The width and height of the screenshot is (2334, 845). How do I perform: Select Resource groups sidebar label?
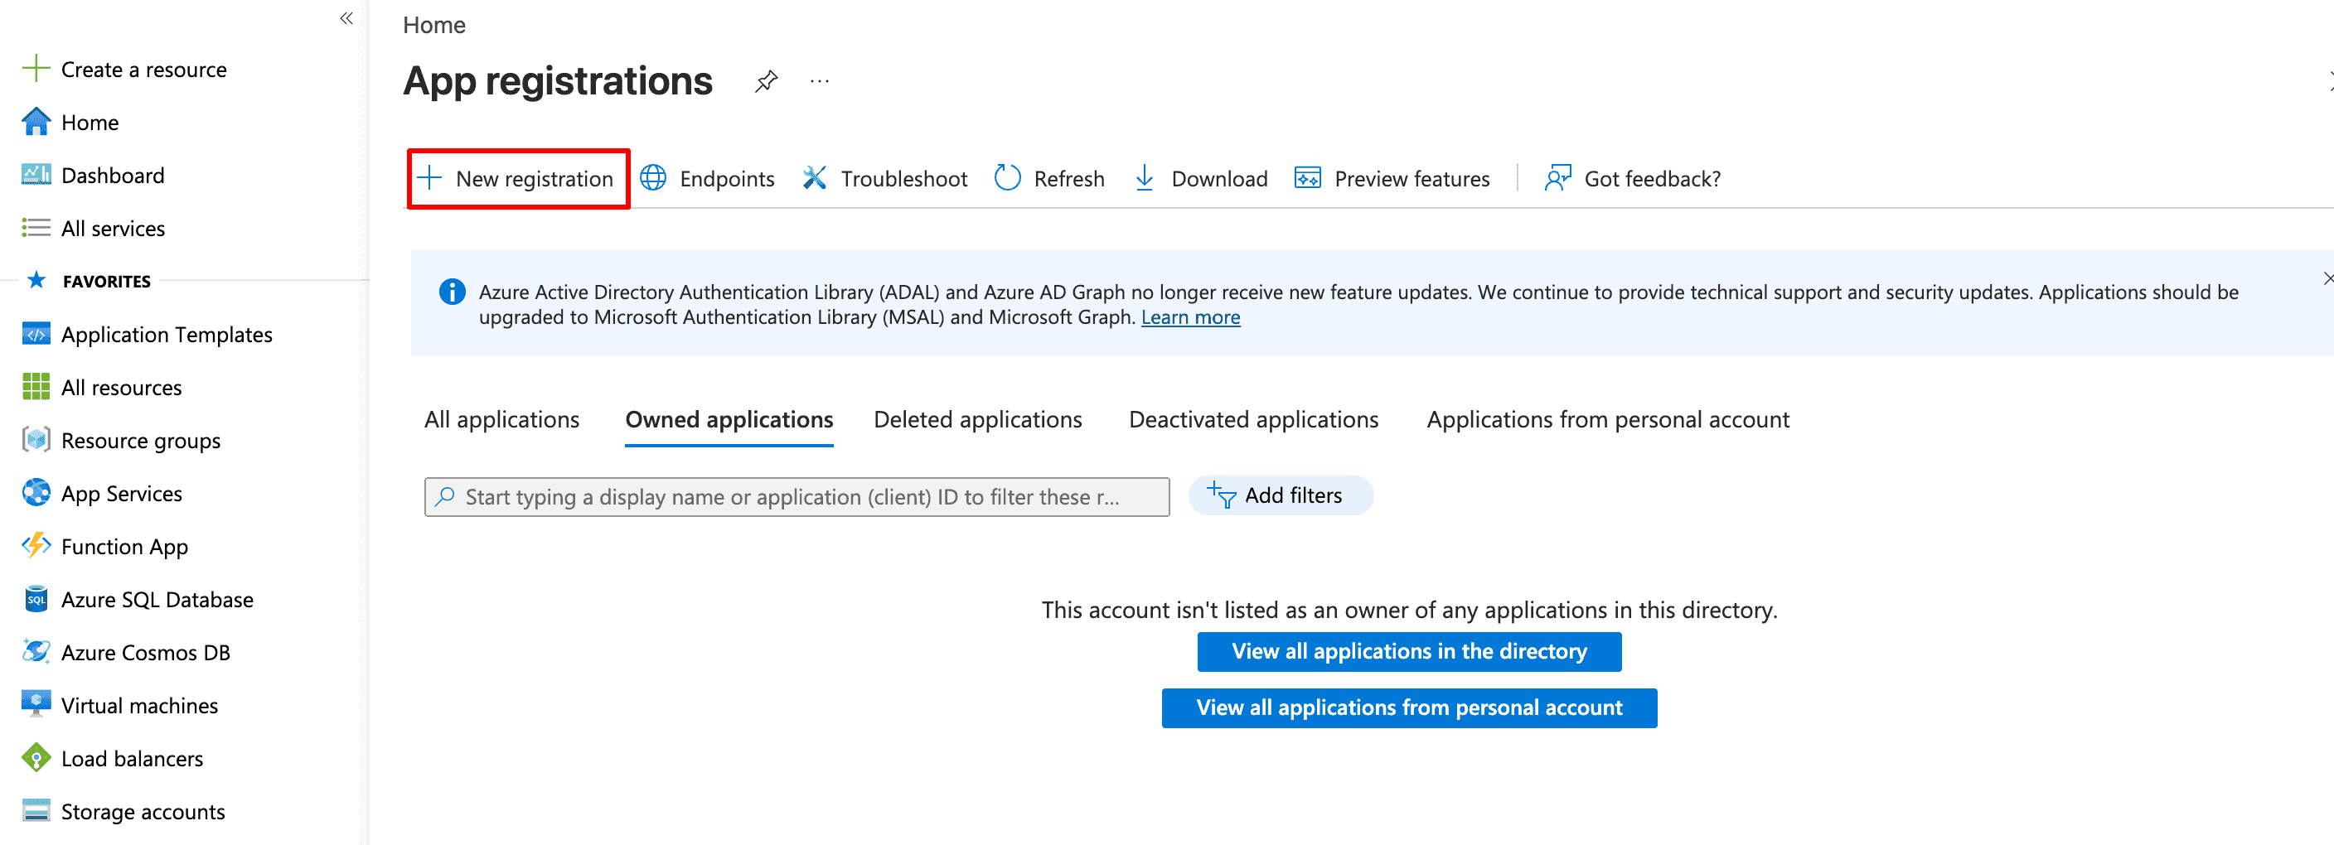click(x=142, y=440)
